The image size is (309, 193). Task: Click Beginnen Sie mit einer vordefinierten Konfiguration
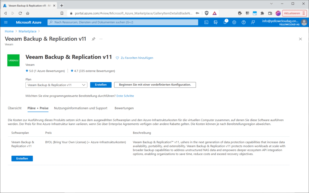[x=155, y=85]
